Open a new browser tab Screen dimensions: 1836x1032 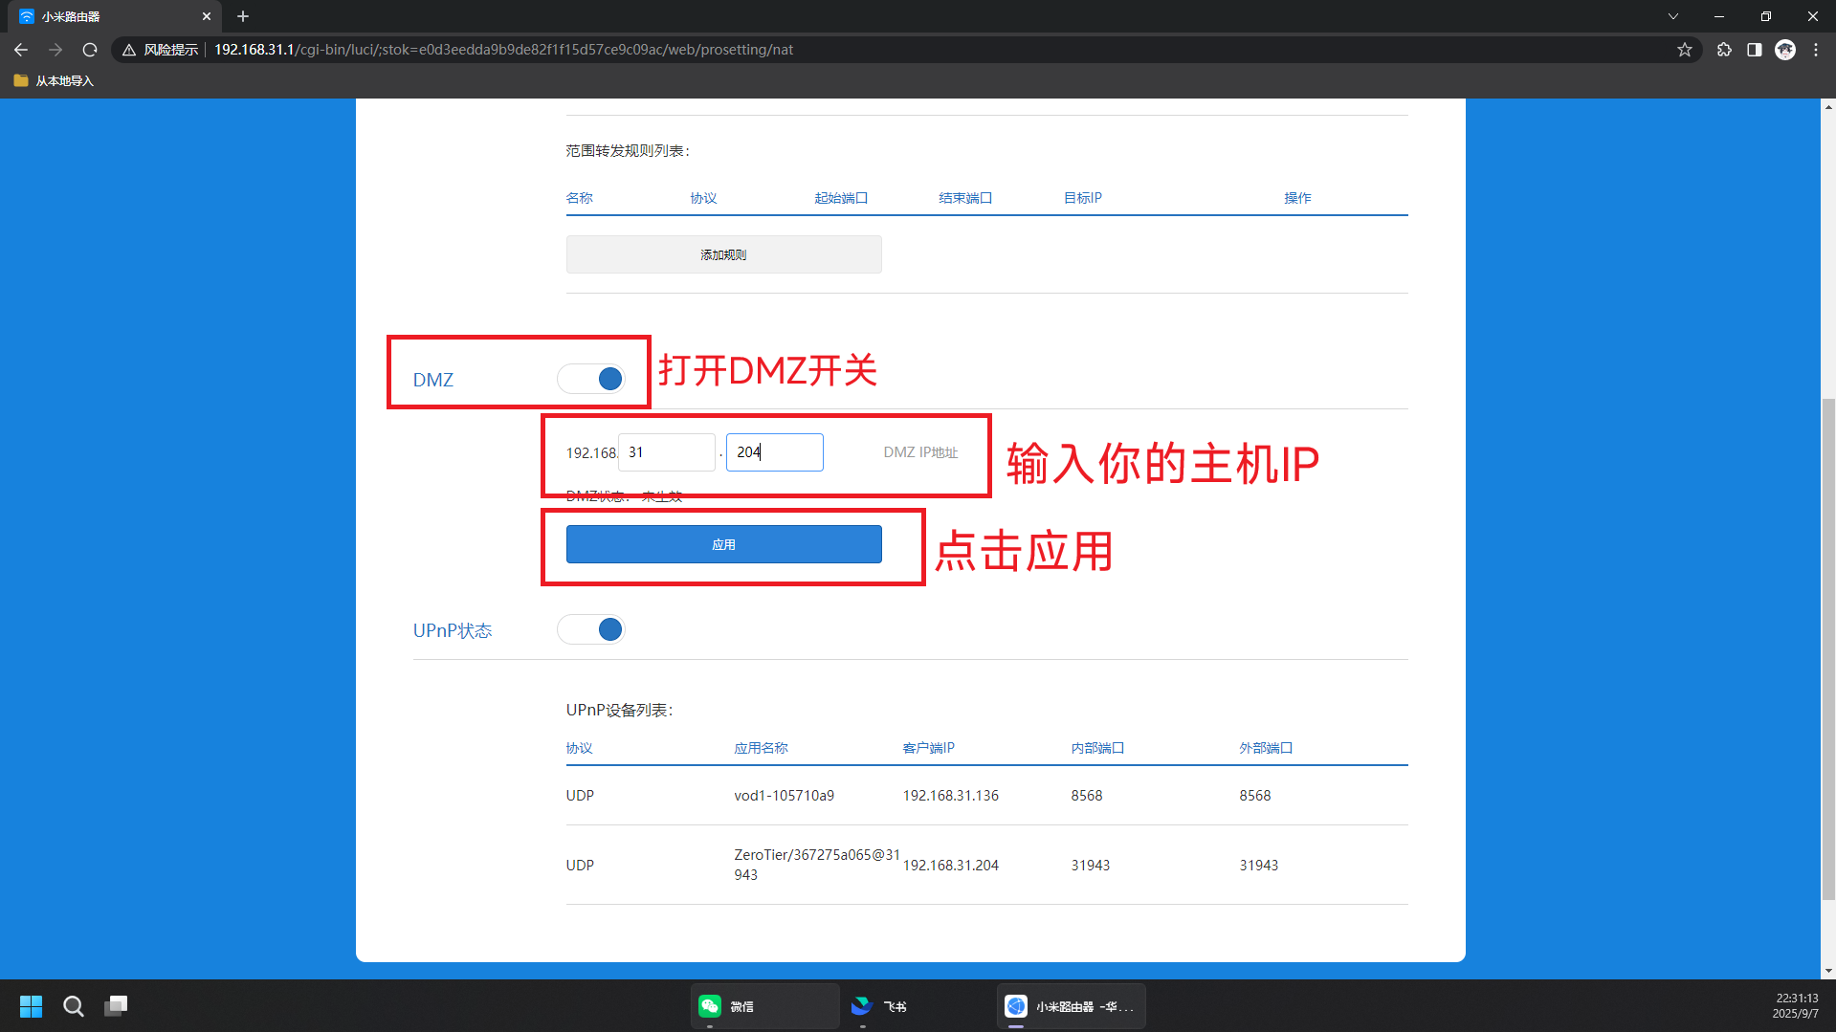coord(243,16)
